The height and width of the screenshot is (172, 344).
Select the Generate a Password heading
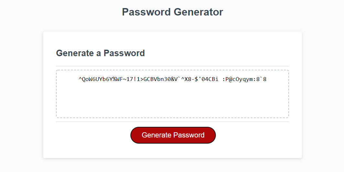tap(100, 53)
